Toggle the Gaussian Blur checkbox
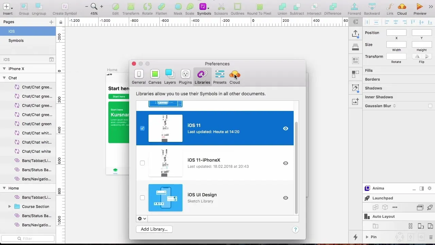435x245 pixels. click(x=430, y=106)
